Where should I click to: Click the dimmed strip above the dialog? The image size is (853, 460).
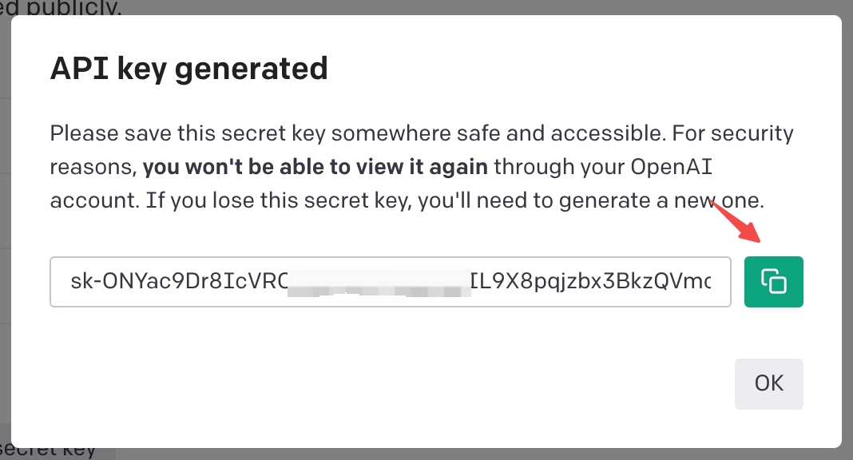pos(484,7)
